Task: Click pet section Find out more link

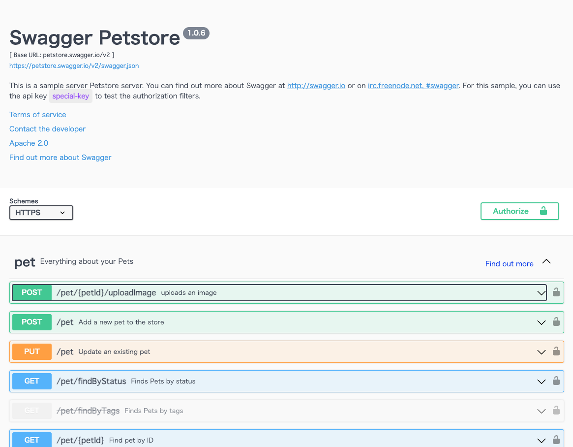Action: (510, 264)
